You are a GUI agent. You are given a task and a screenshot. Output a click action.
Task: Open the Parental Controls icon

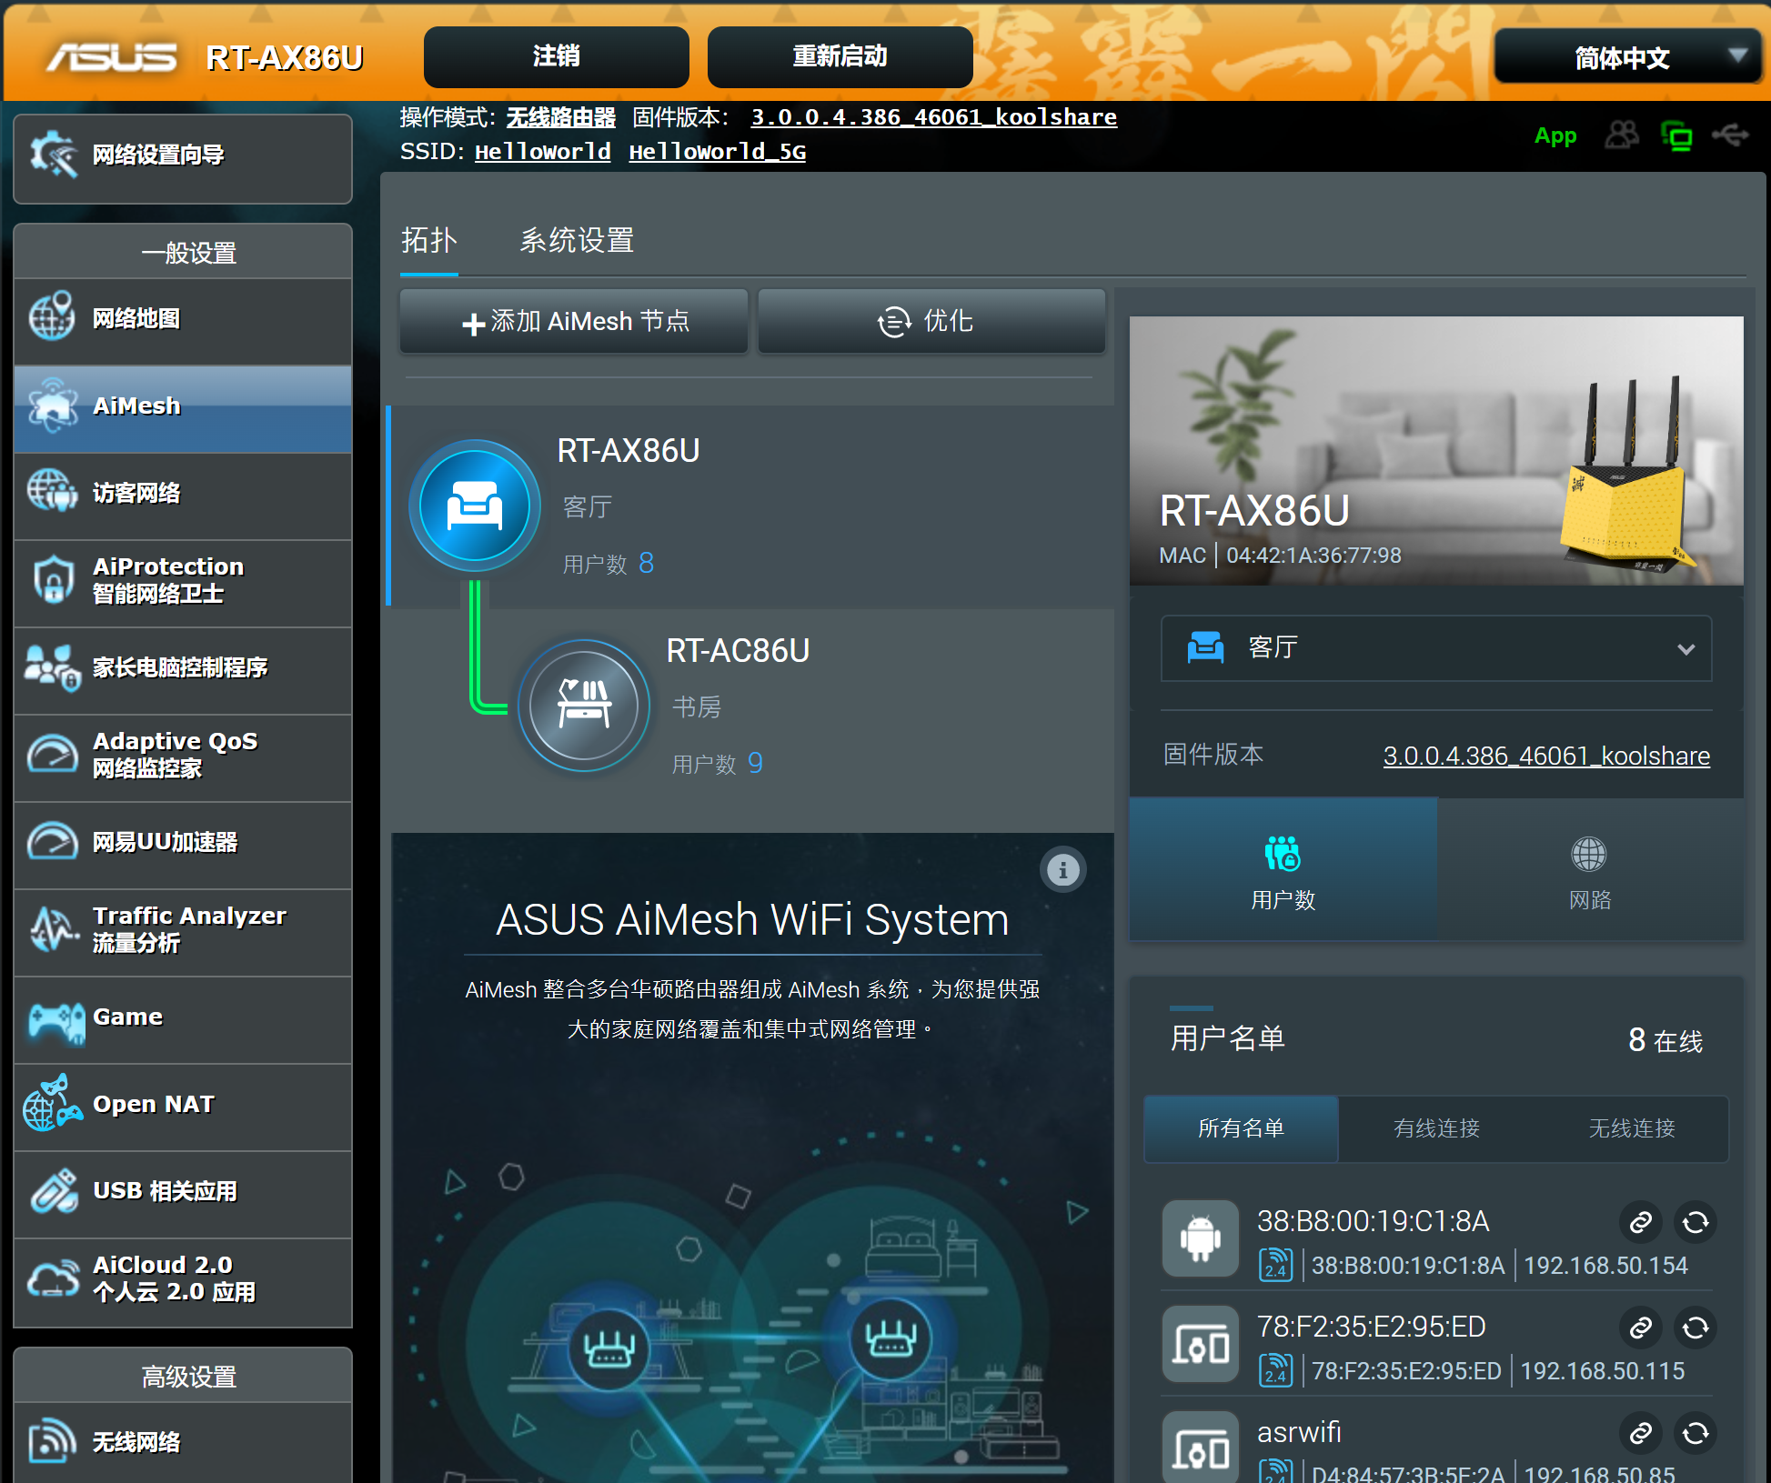point(53,667)
